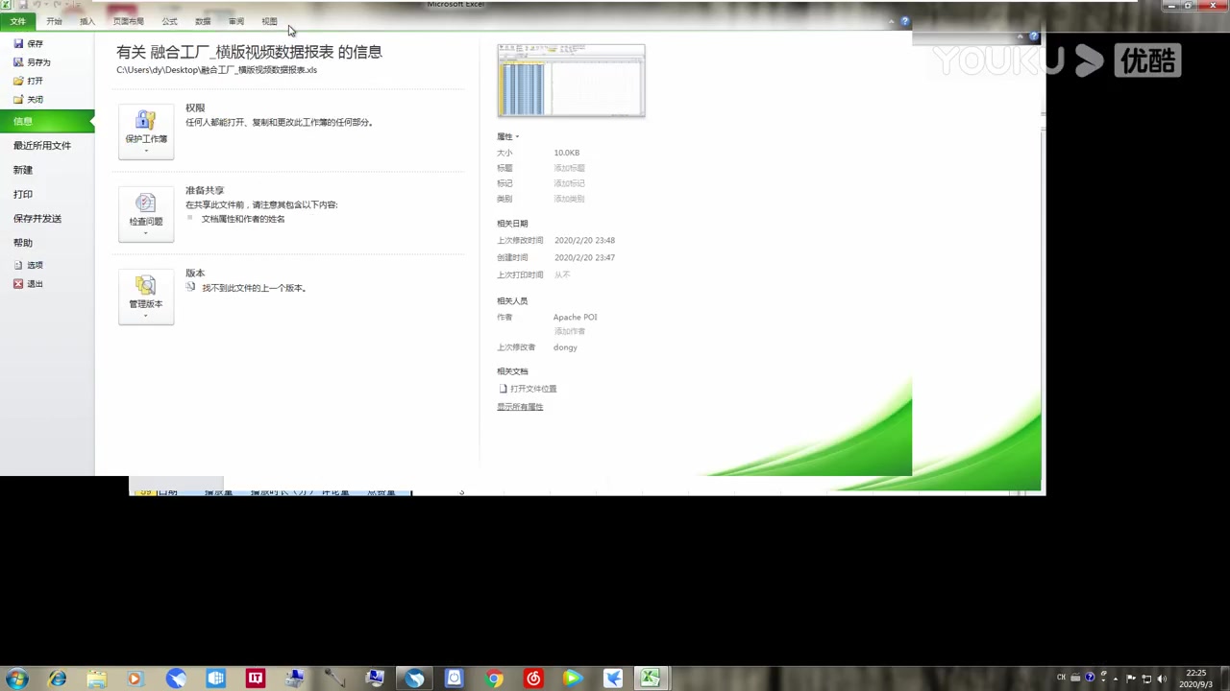Click the 帮助 question mark icon near top right
The width and height of the screenshot is (1230, 691).
click(904, 21)
